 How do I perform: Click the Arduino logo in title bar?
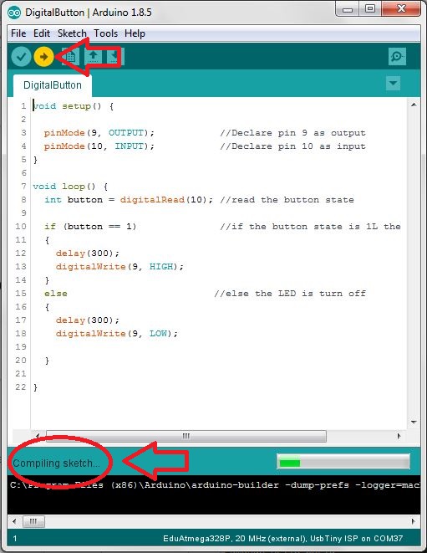tap(14, 13)
